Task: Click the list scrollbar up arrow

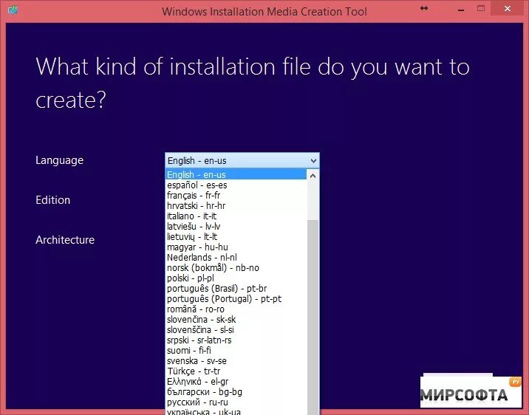Action: coord(313,176)
